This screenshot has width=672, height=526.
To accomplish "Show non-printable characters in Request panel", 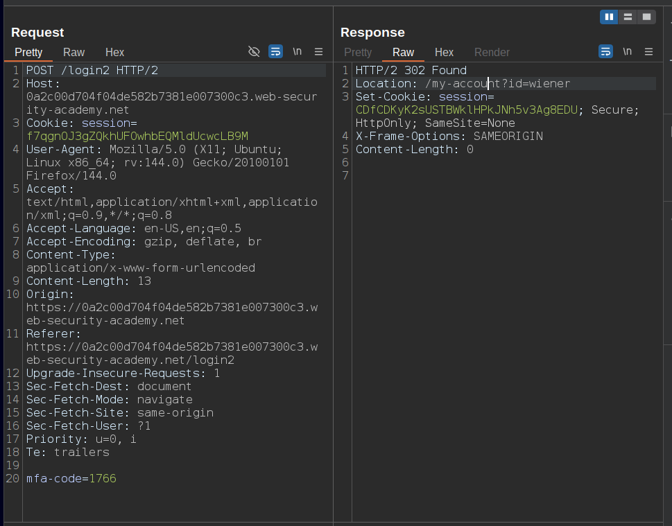I will [298, 52].
